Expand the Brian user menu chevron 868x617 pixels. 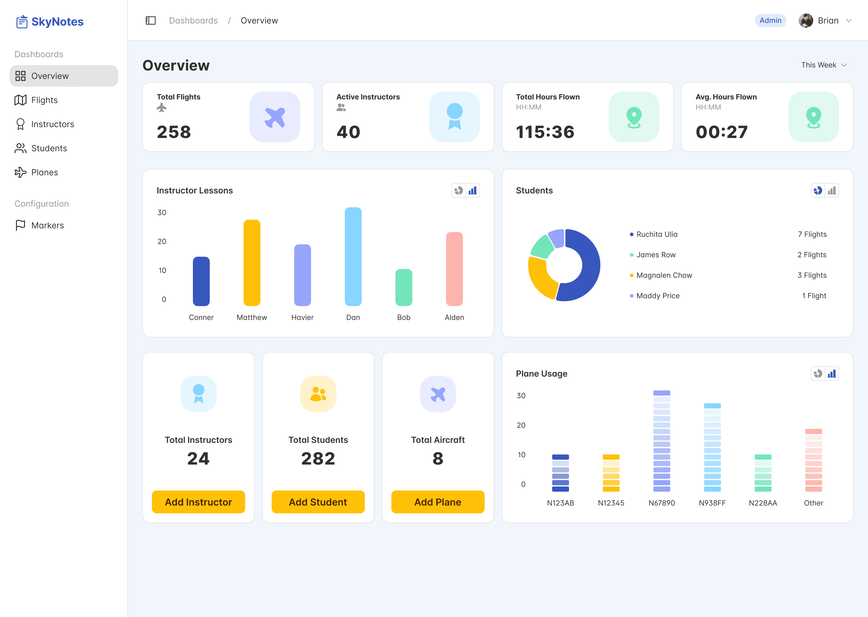click(x=849, y=20)
